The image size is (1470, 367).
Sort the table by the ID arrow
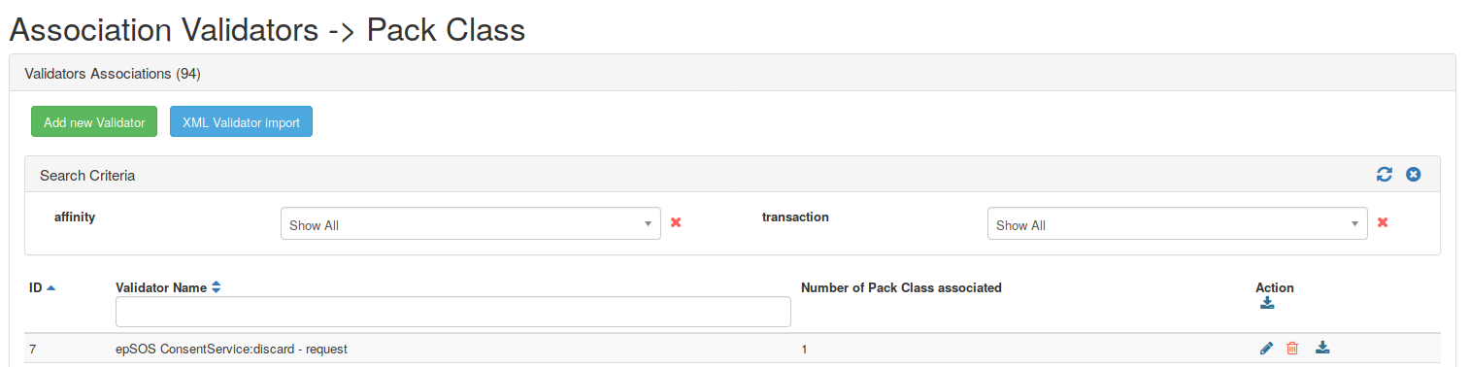point(51,288)
